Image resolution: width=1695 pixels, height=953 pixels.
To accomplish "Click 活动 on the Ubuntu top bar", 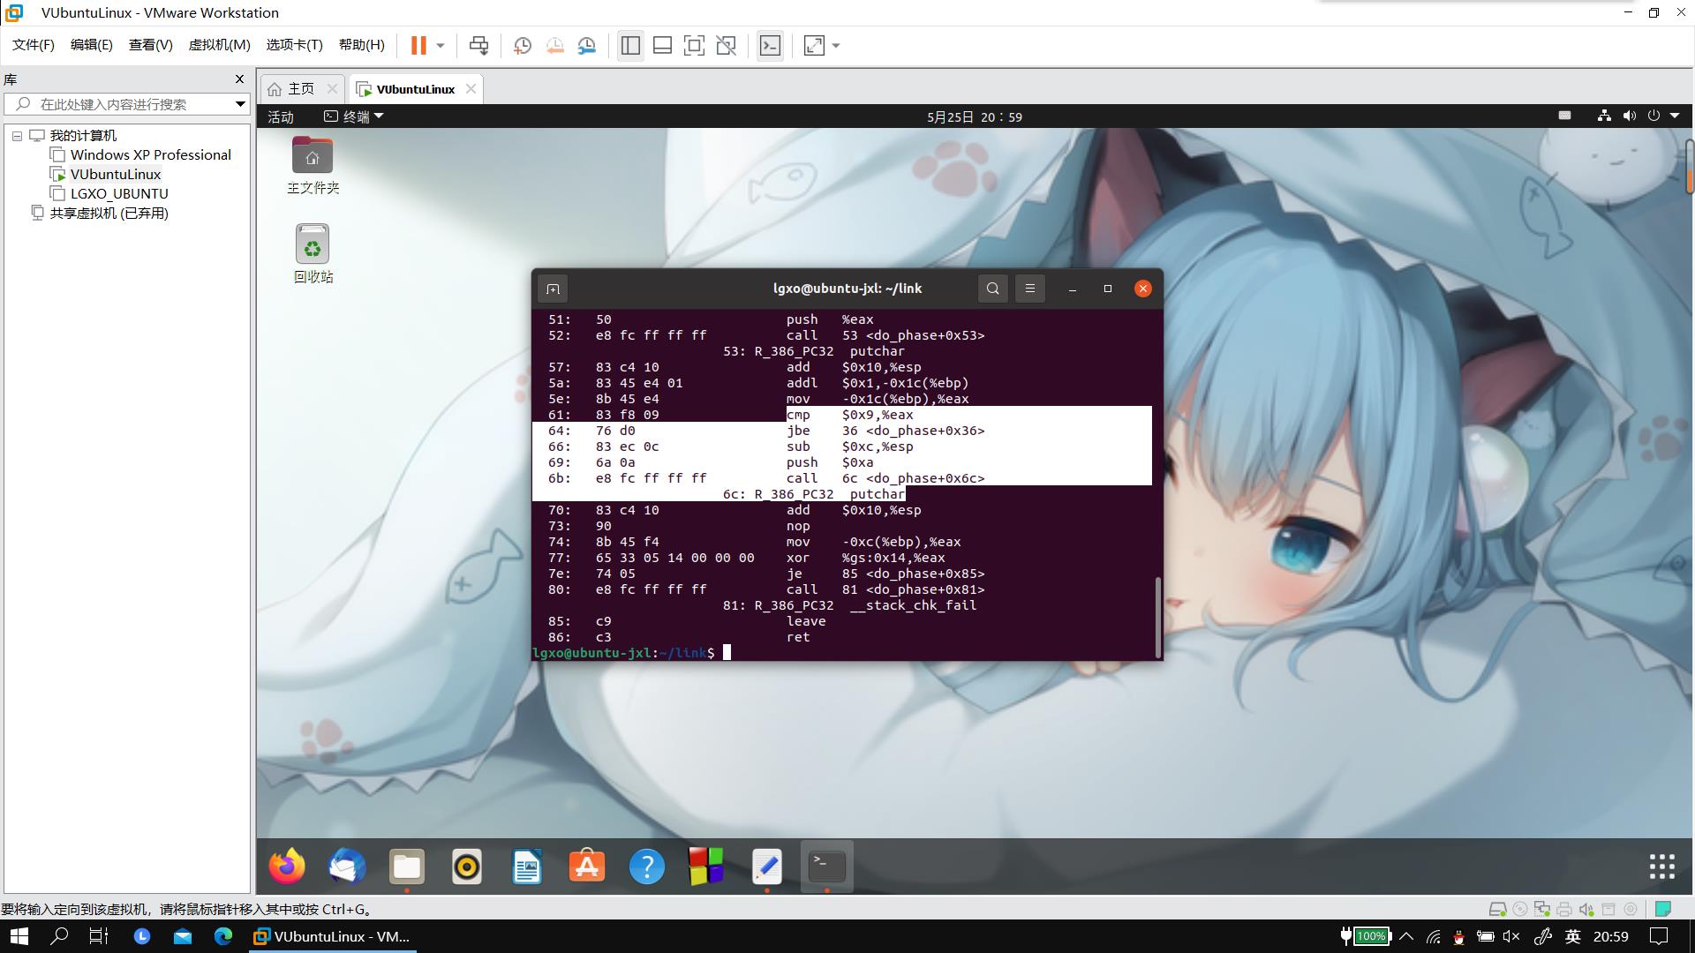I will coord(281,116).
